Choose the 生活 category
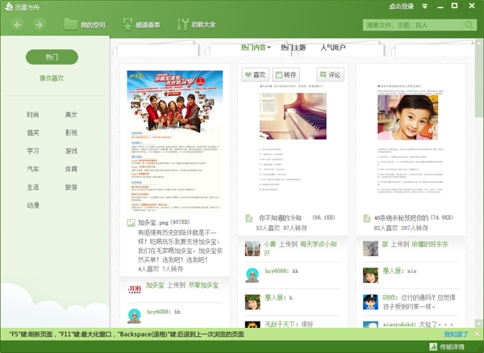Image resolution: width=484 pixels, height=353 pixels. coord(33,187)
